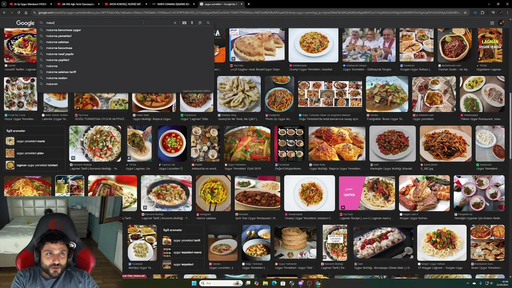Click the Google logo
Screen dimensions: 512x288
(x=25, y=23)
